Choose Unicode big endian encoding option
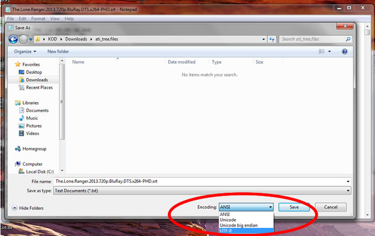The width and height of the screenshot is (375, 236). [238, 225]
